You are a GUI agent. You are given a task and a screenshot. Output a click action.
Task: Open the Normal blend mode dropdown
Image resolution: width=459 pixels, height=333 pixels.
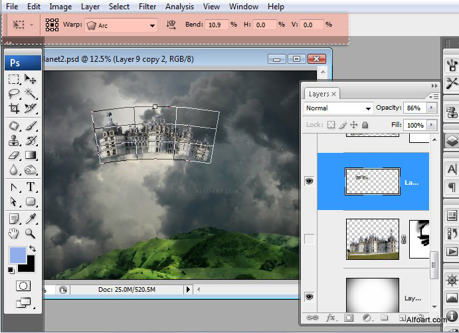pyautogui.click(x=338, y=108)
